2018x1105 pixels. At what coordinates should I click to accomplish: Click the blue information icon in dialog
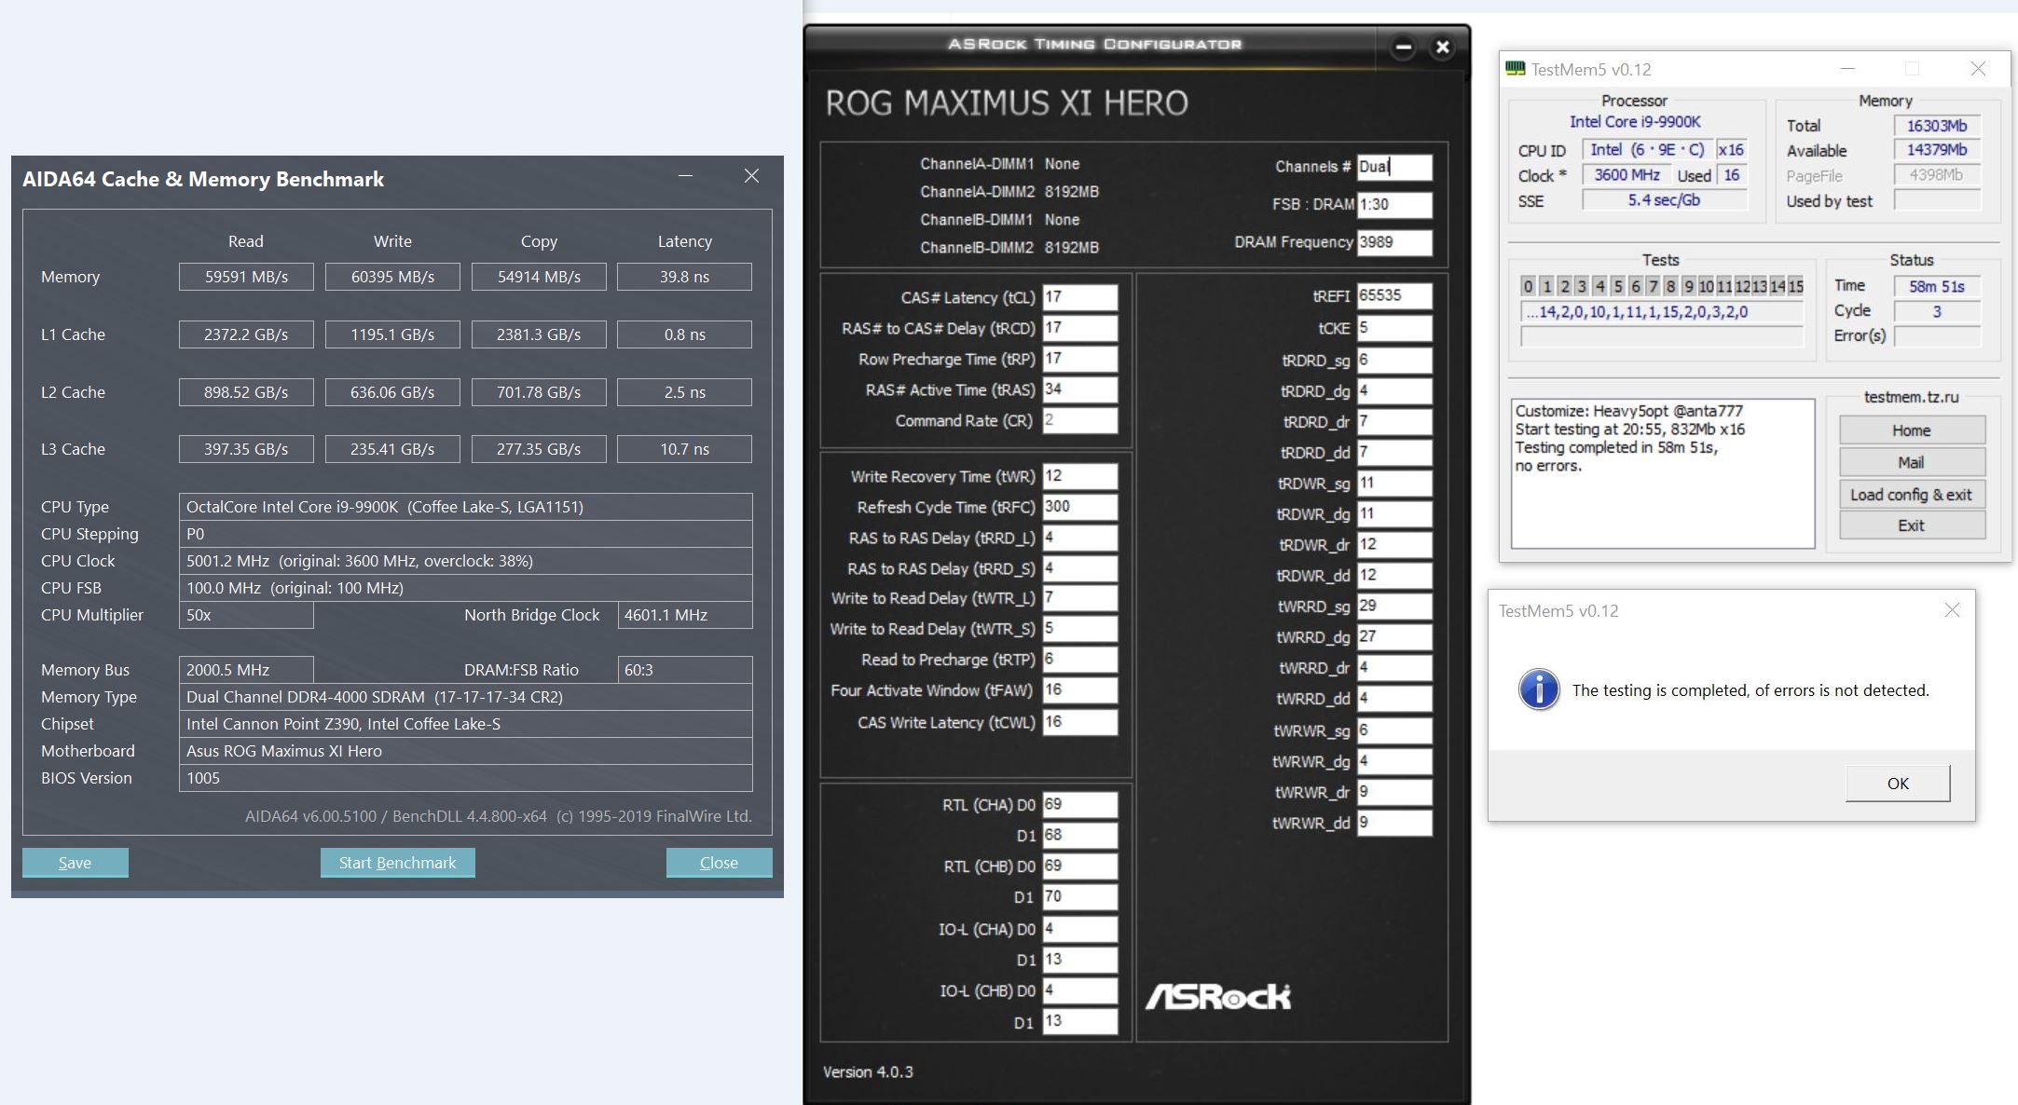coord(1539,690)
